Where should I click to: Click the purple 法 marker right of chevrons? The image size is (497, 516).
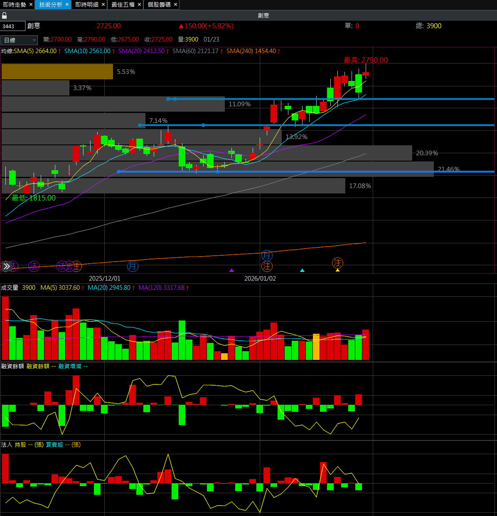[x=34, y=266]
